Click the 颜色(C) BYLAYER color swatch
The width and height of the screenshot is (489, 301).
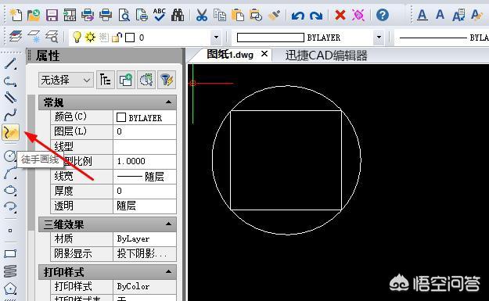pyautogui.click(x=121, y=117)
